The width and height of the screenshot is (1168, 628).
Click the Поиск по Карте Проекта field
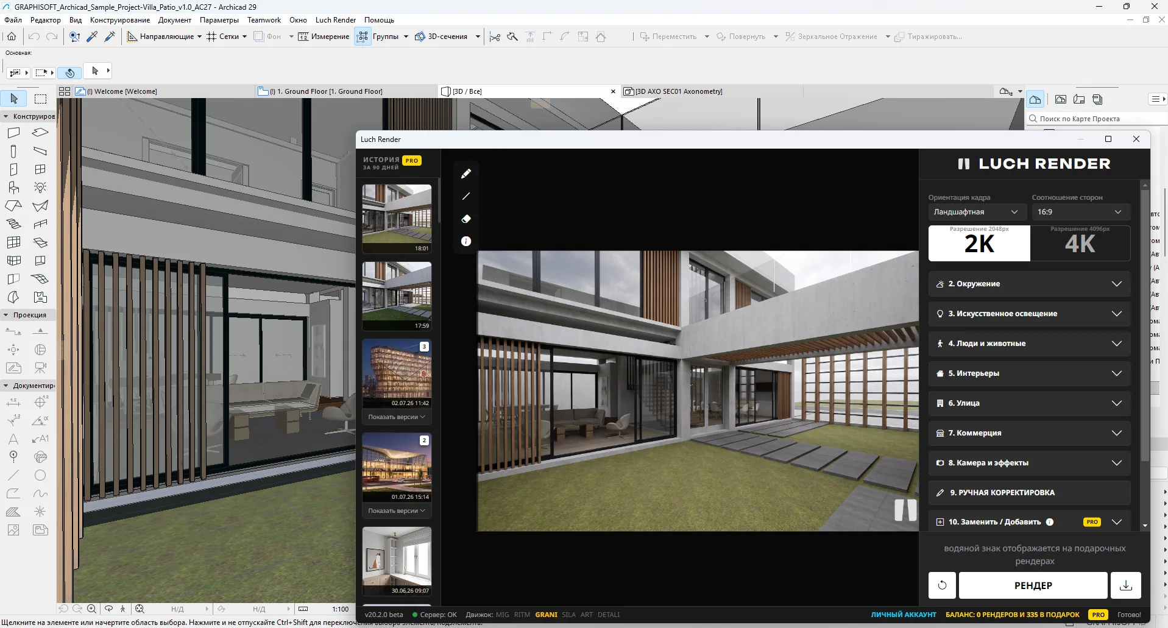[1097, 119]
